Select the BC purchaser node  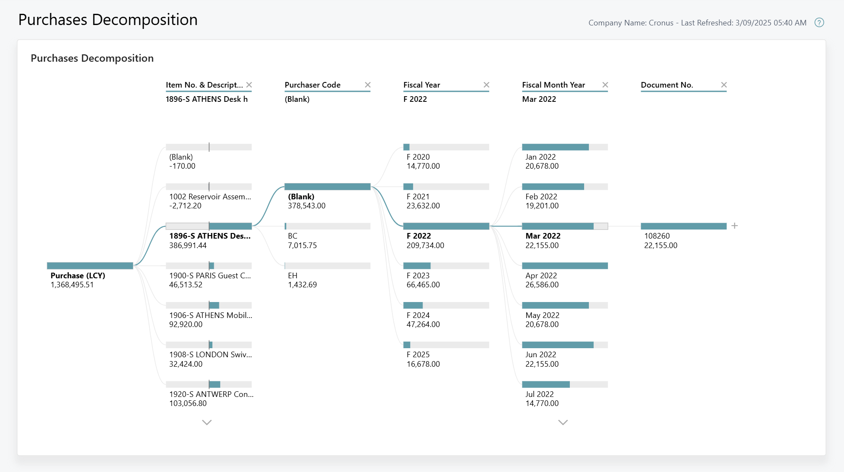pos(327,226)
